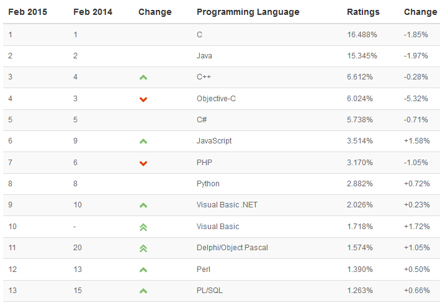The image size is (440, 303).
Task: Click the -5.32% change for Objective-C
Action: point(416,99)
